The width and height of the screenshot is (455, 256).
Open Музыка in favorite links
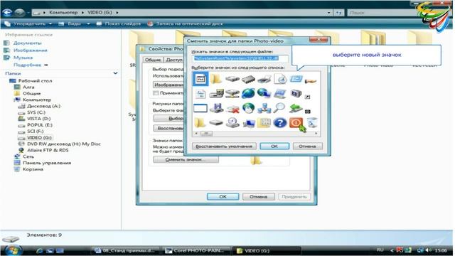[23, 58]
